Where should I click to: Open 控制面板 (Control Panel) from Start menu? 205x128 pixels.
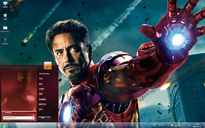click(42, 99)
